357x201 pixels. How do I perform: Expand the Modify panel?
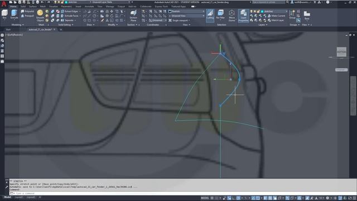(x=113, y=25)
